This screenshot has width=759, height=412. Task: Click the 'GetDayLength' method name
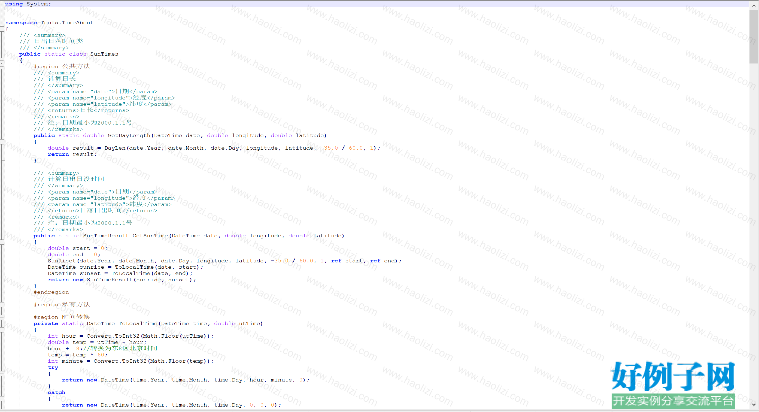[129, 136]
